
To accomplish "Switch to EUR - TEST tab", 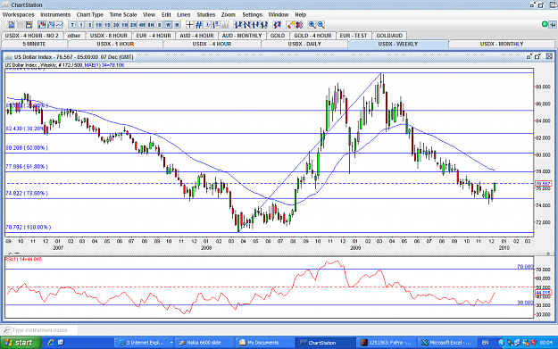I will pyautogui.click(x=354, y=36).
